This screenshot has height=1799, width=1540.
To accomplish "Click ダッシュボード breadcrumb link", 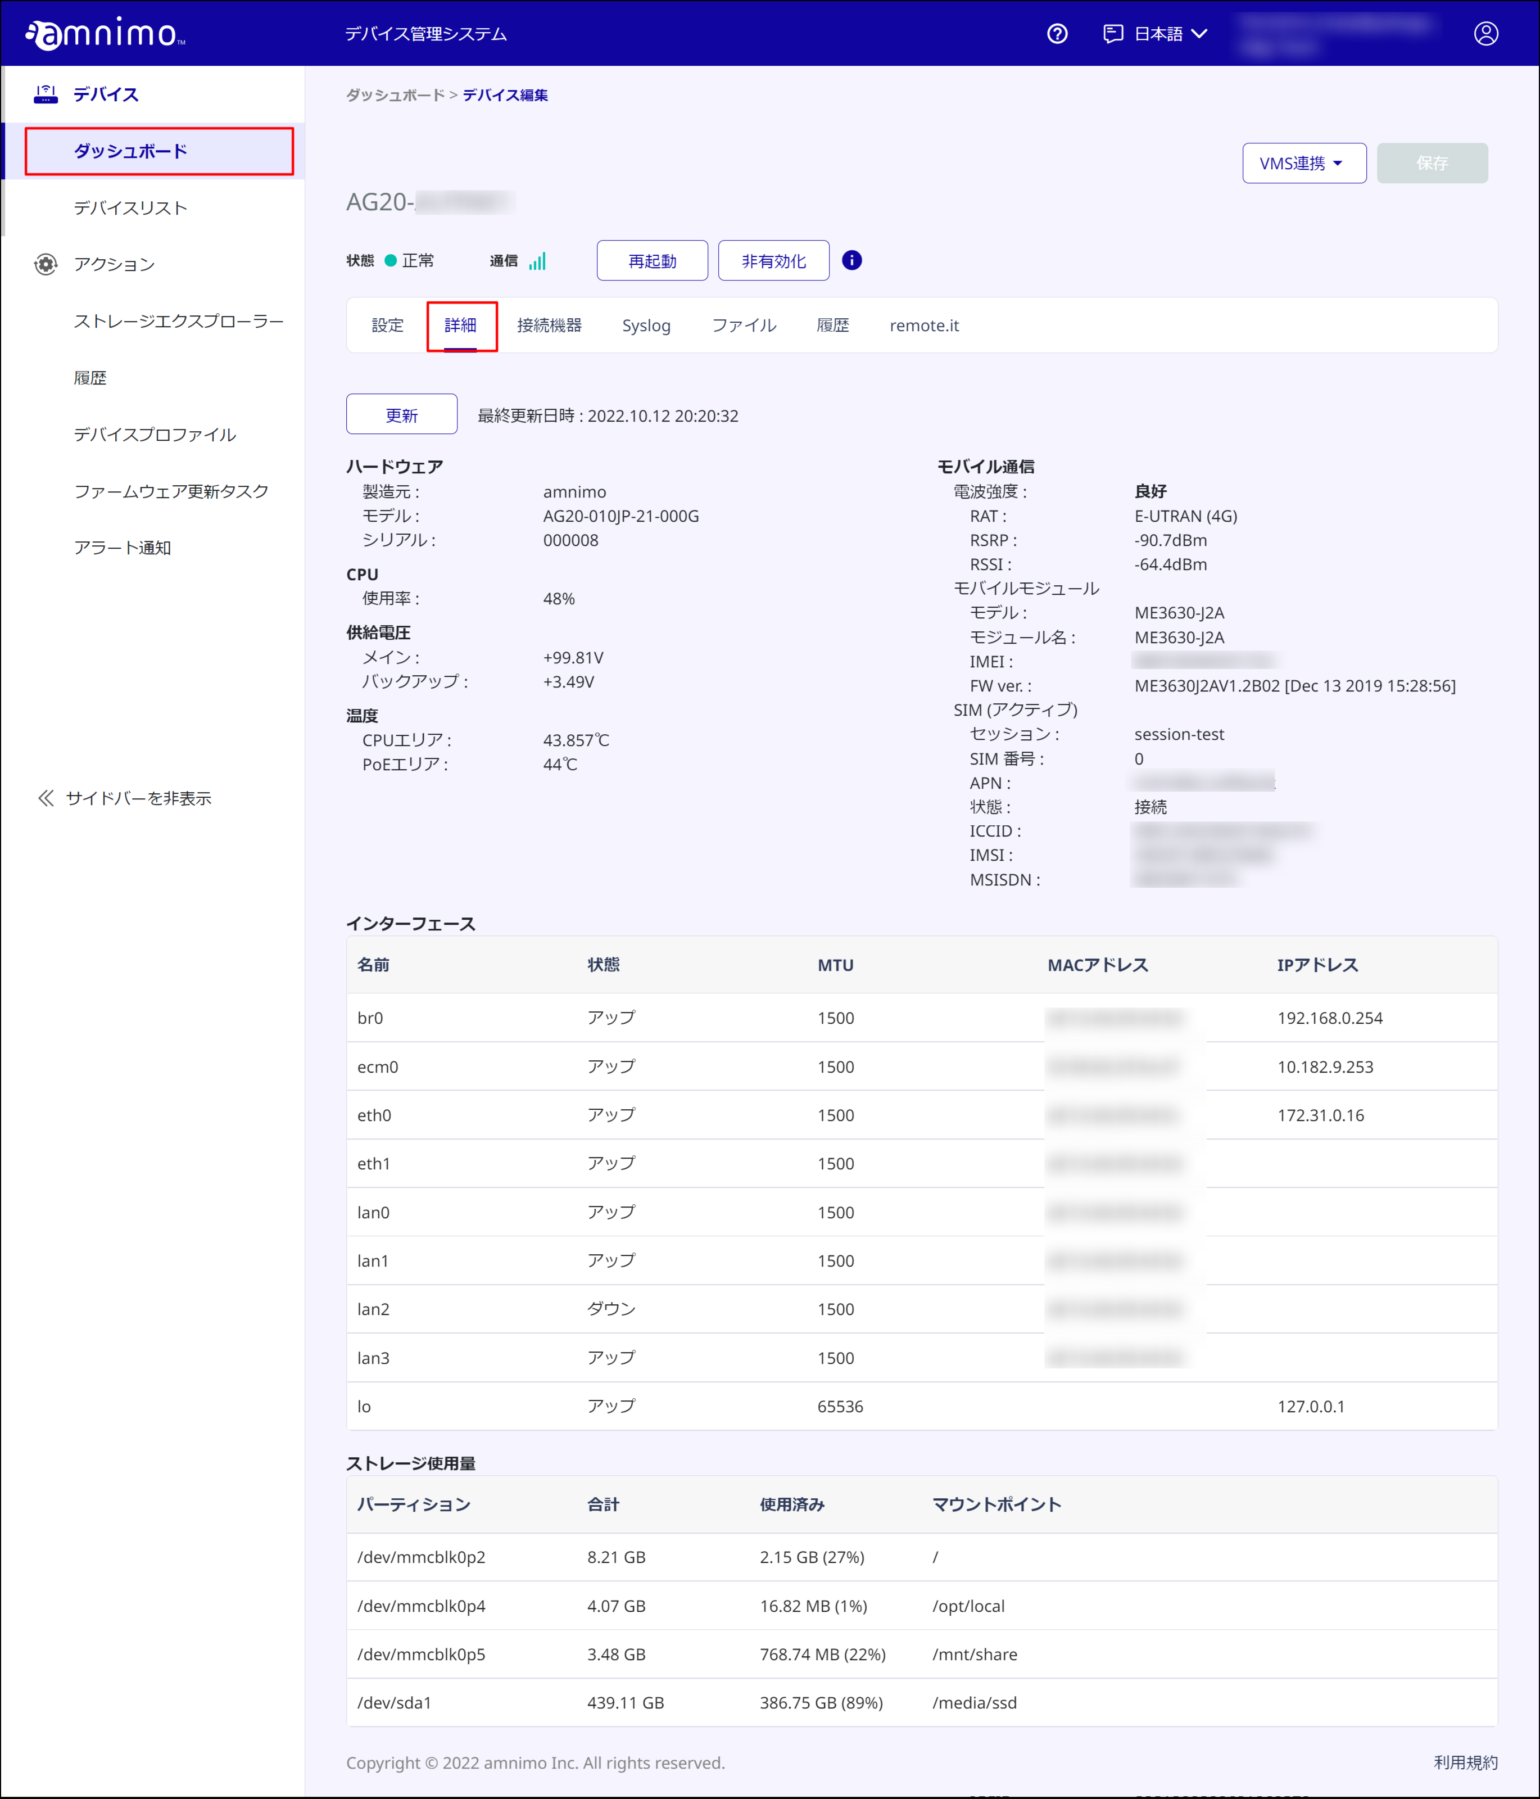I will (x=395, y=94).
